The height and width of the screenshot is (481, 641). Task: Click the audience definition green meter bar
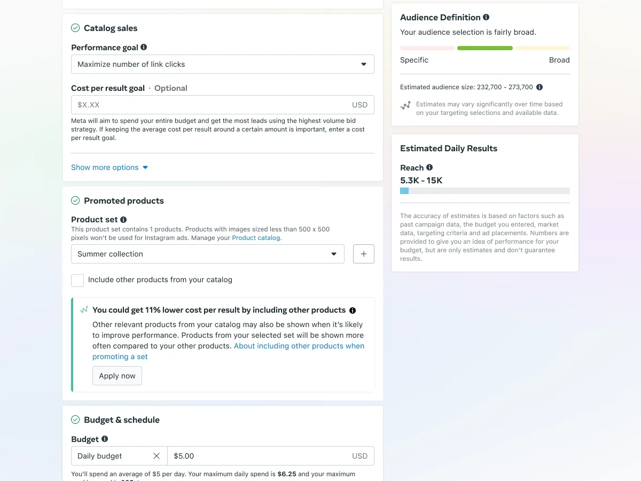point(484,48)
